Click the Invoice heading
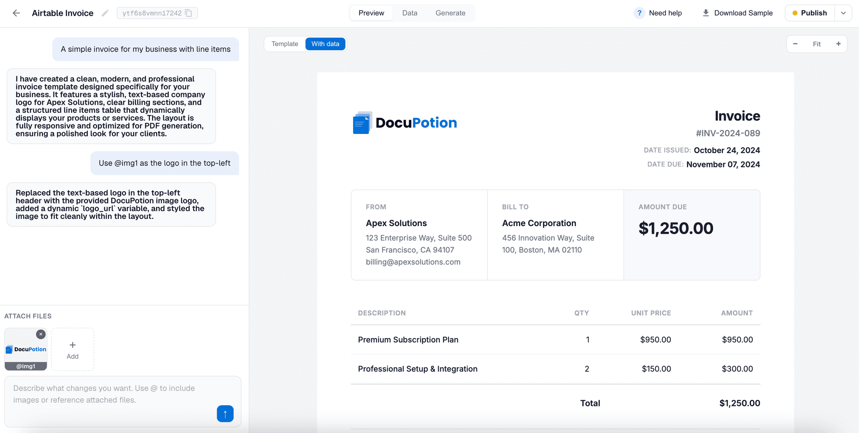 [737, 116]
